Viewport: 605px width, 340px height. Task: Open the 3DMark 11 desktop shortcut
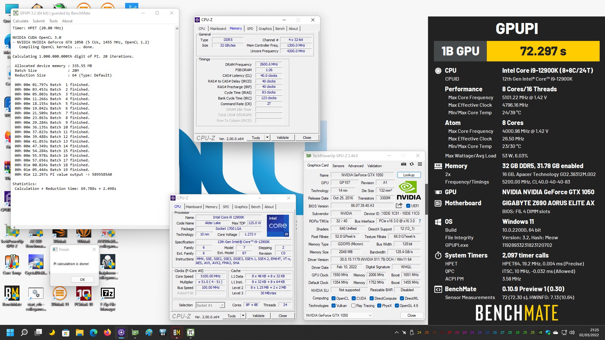[60, 296]
